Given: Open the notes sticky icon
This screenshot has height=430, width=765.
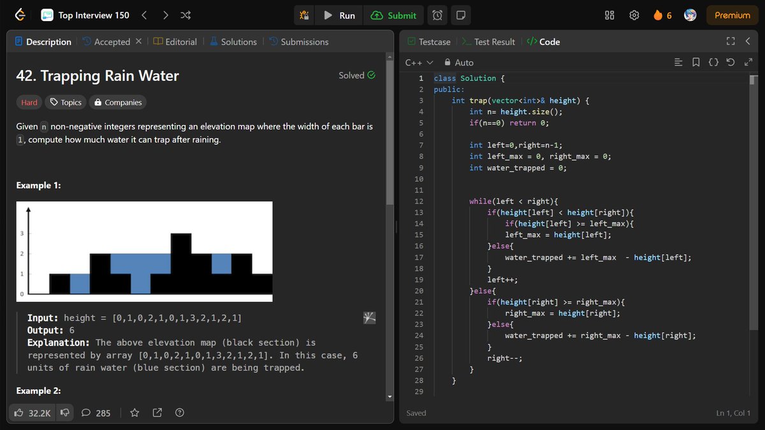Looking at the screenshot, I should [x=461, y=15].
